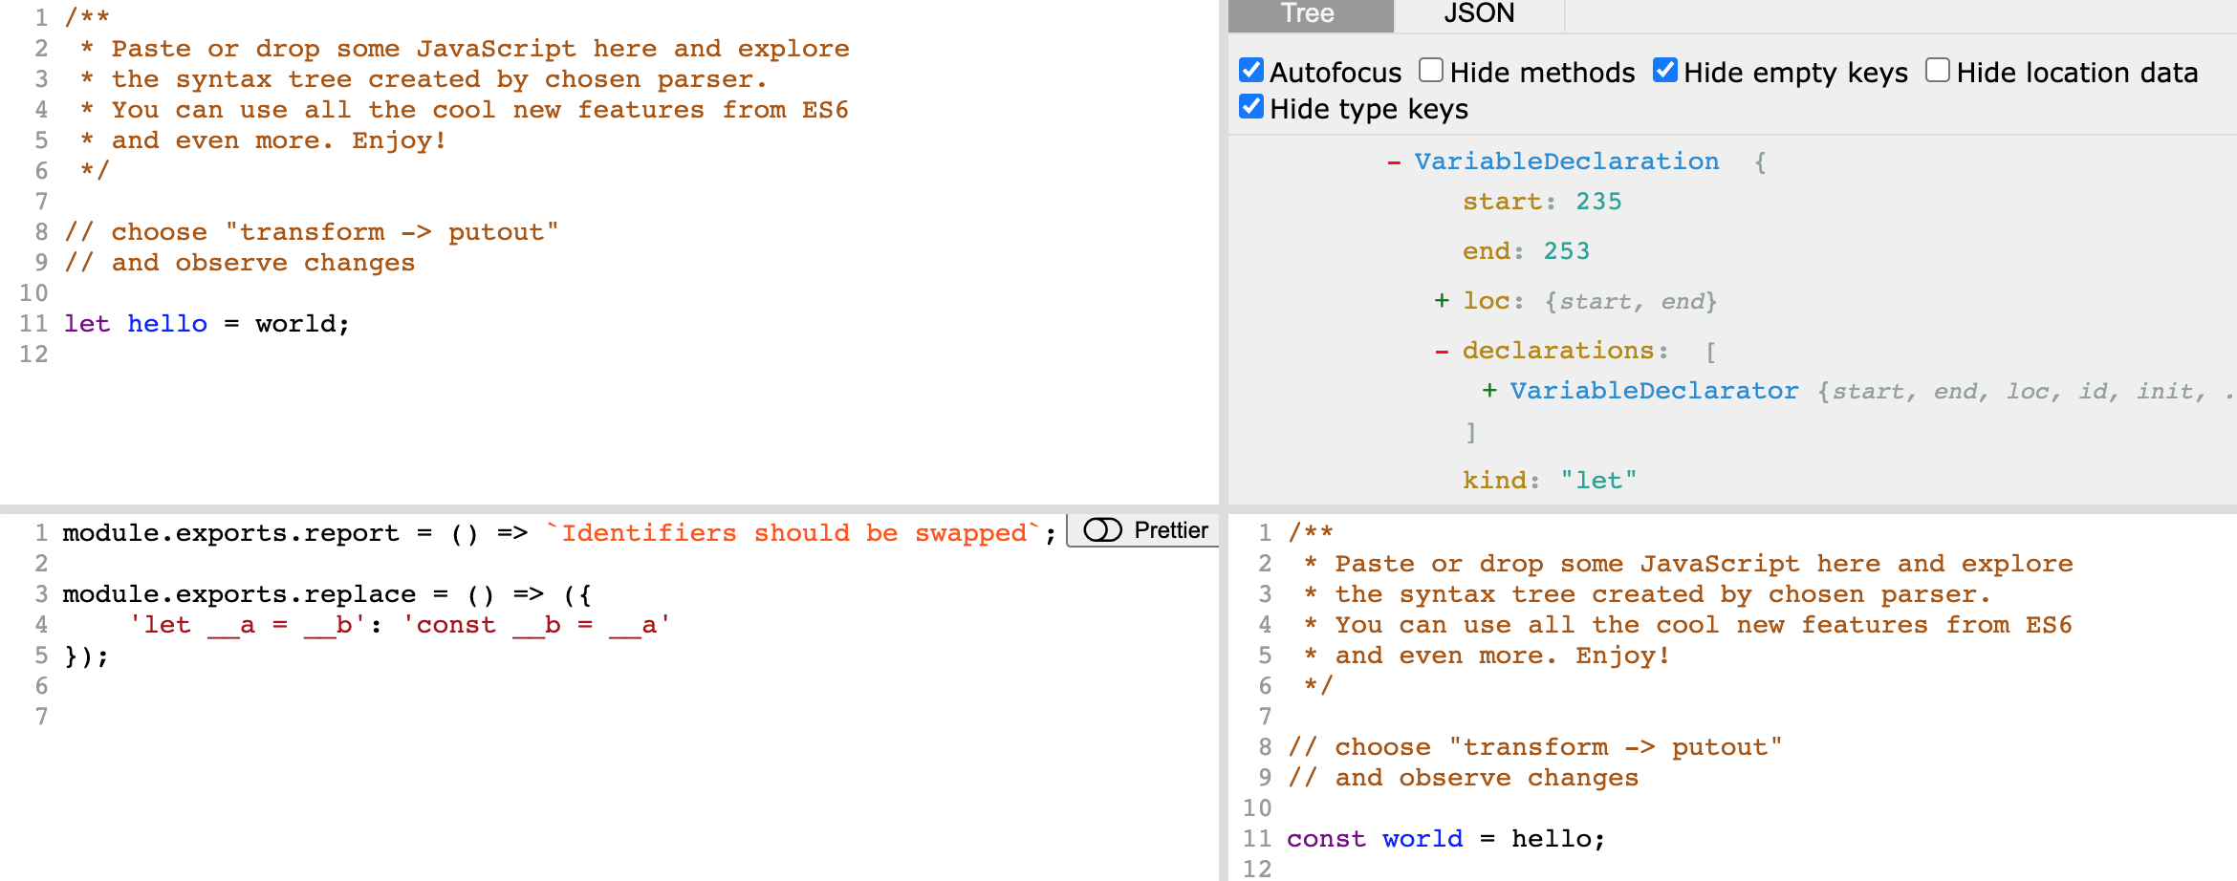Viewport: 2237px width, 881px height.
Task: Switch to the JSON tab
Action: click(1479, 14)
